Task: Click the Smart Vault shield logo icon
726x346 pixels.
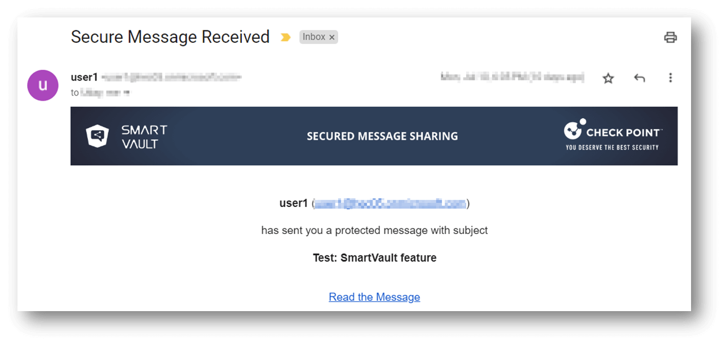Action: pos(98,136)
